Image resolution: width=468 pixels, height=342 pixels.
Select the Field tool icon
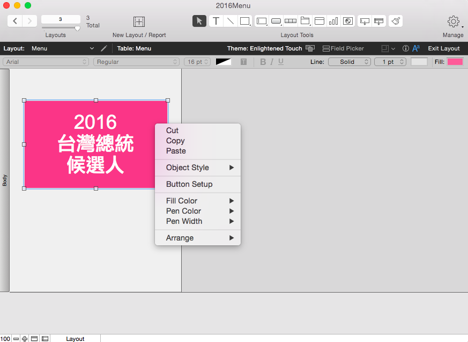[x=365, y=21]
